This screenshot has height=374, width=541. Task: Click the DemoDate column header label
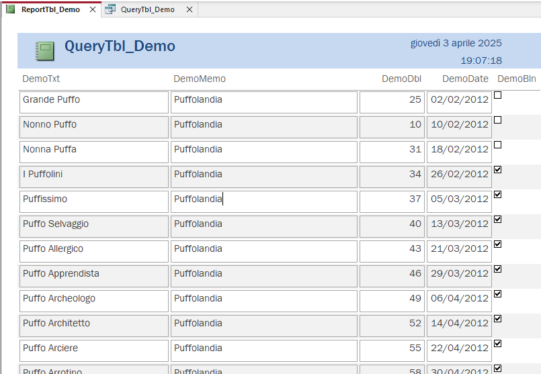coord(465,79)
